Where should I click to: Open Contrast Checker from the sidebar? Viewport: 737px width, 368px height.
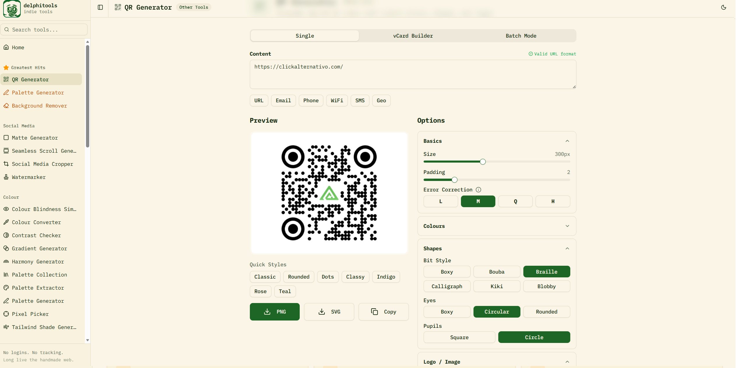click(41, 235)
